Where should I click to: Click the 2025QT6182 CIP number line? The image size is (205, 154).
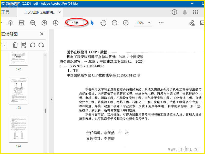(104, 75)
